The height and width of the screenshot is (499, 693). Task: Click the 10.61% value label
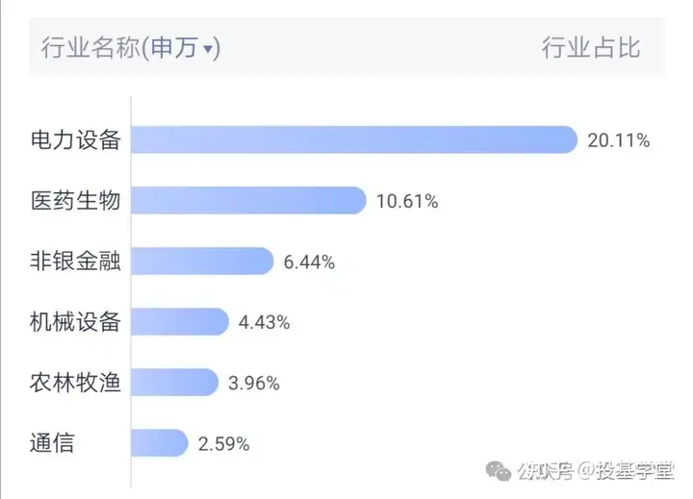pyautogui.click(x=407, y=201)
